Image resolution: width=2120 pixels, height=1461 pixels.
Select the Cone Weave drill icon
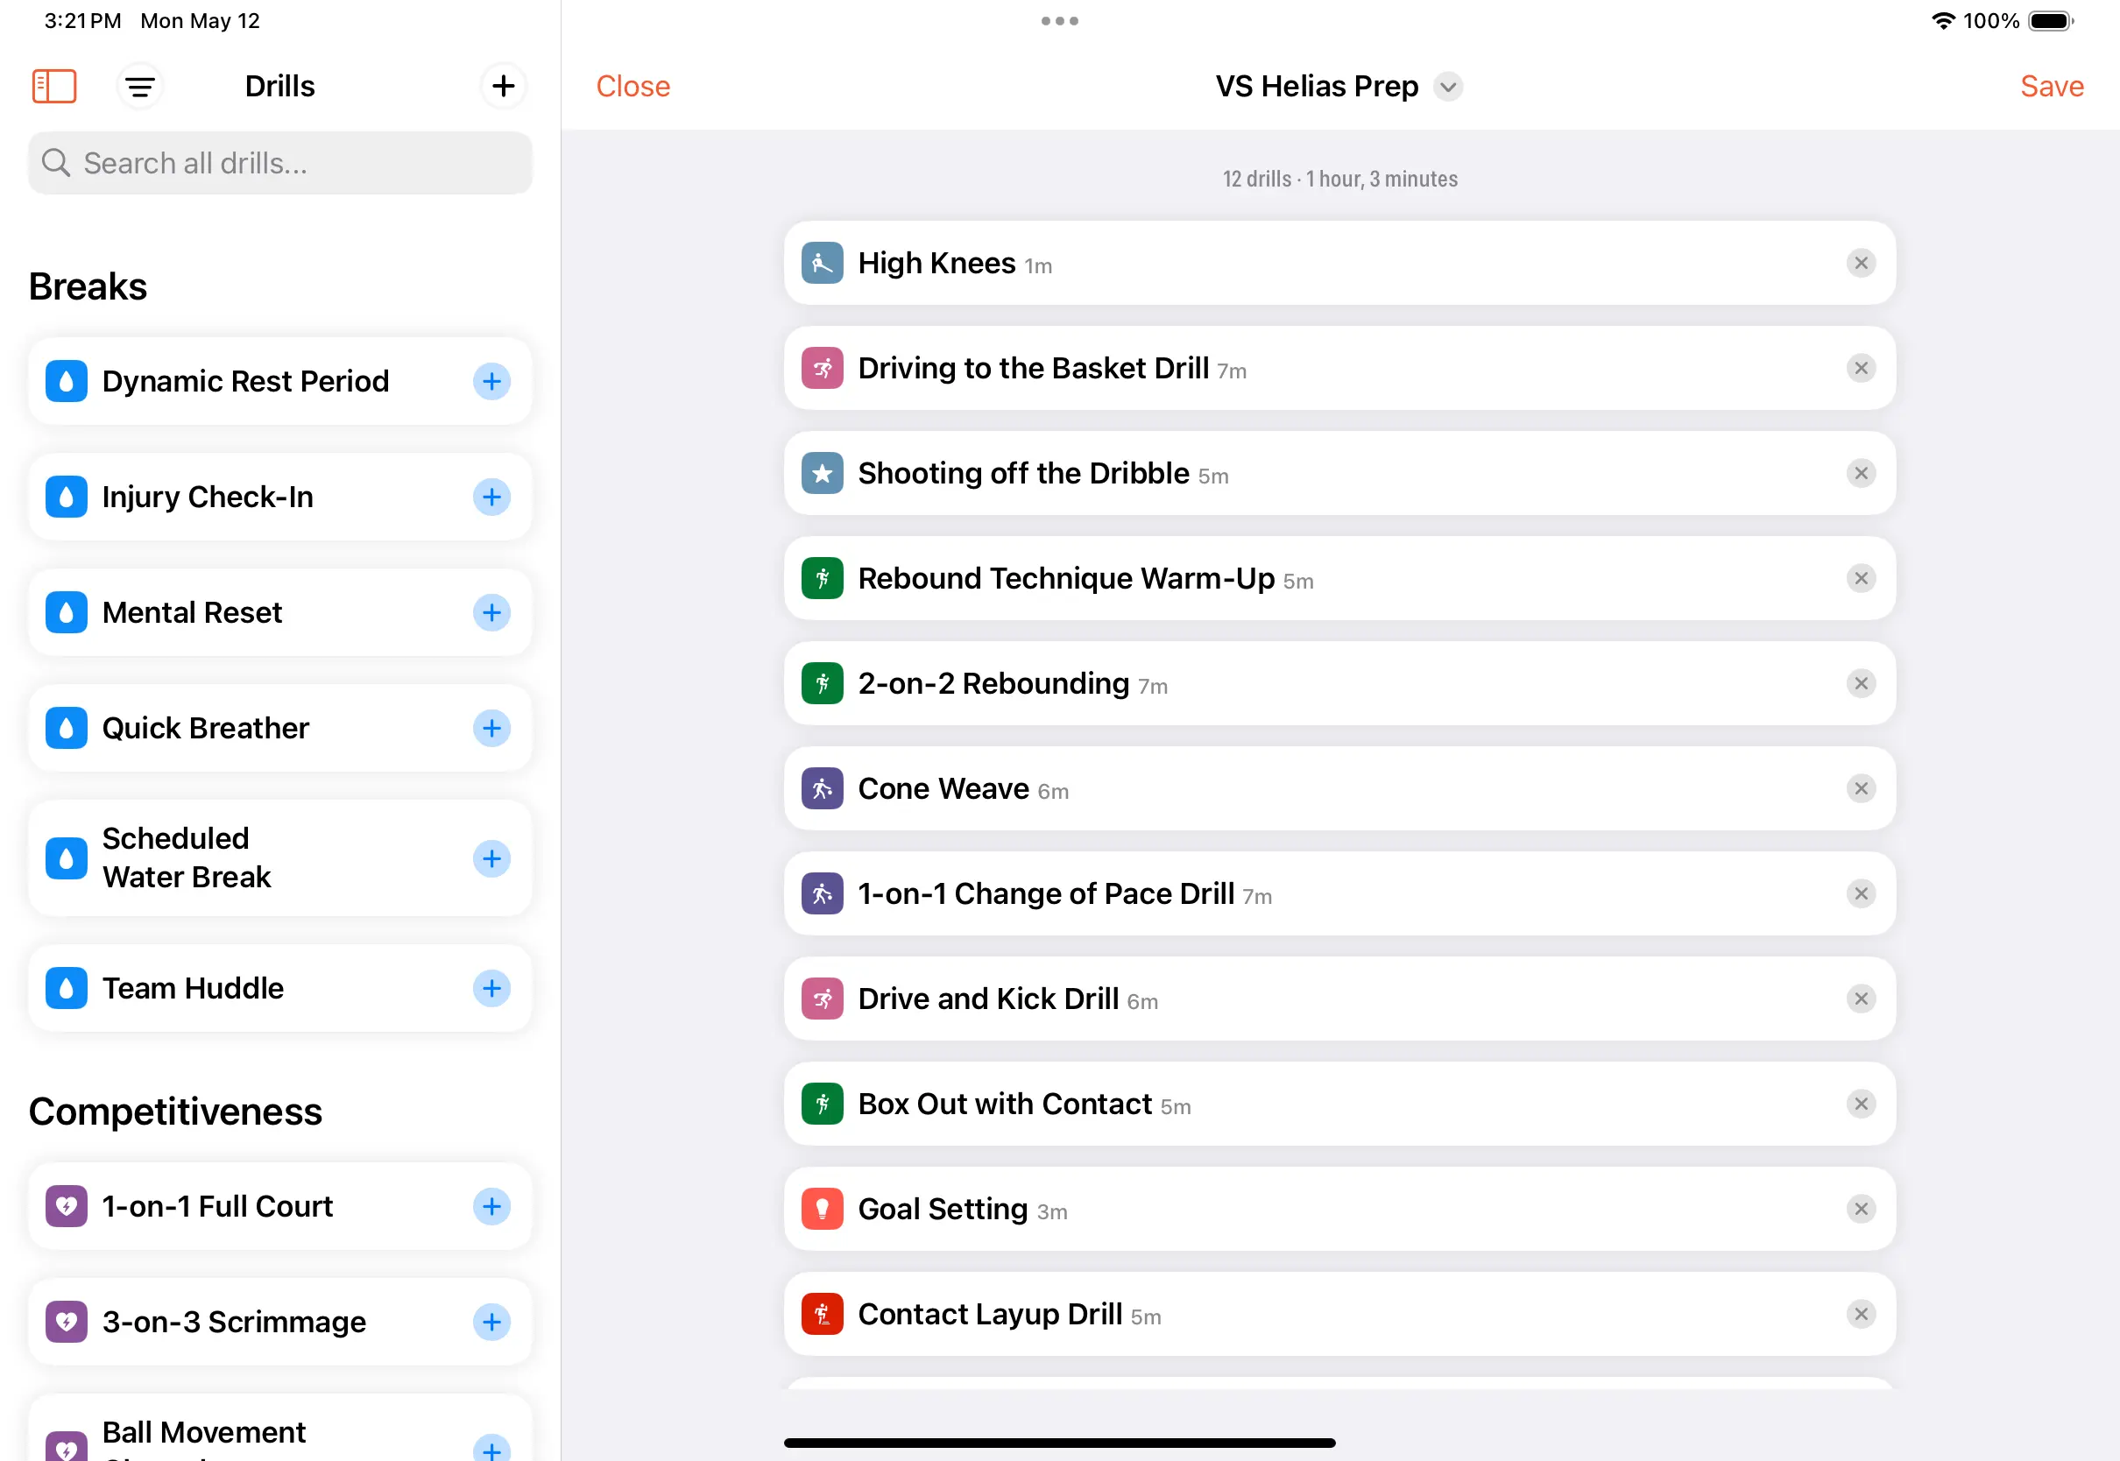click(822, 789)
